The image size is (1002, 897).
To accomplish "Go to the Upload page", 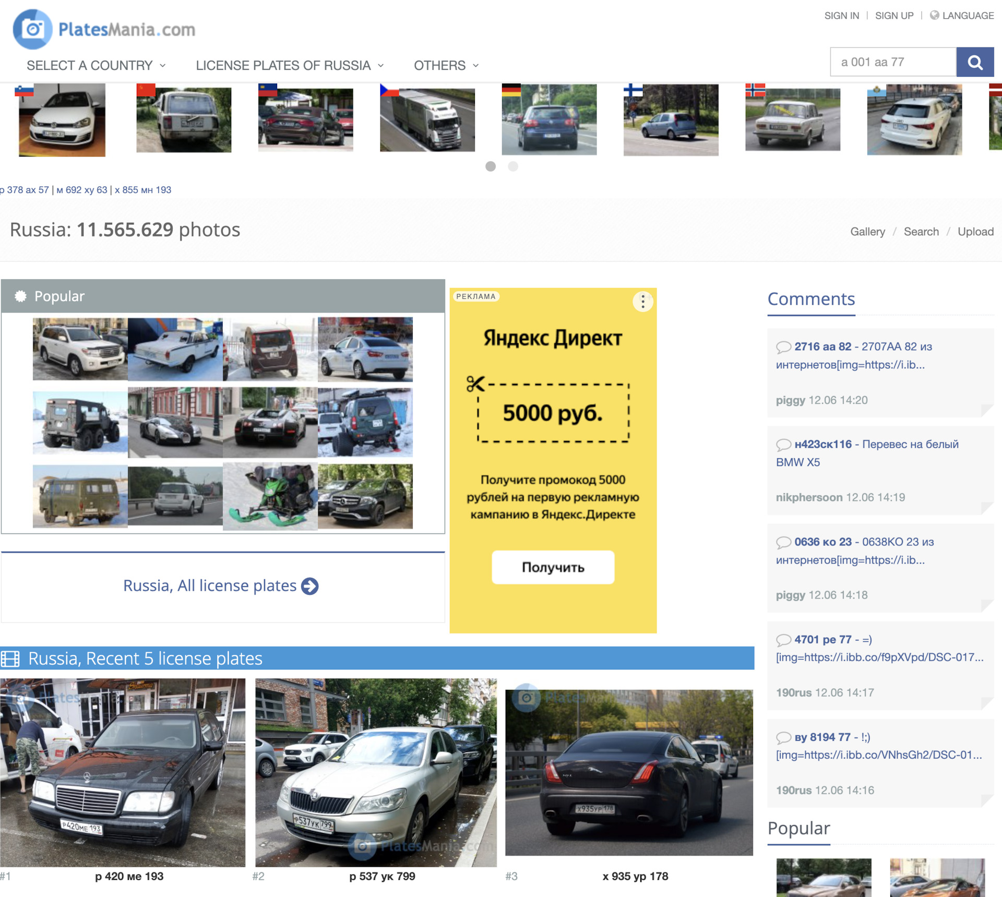I will (x=975, y=232).
